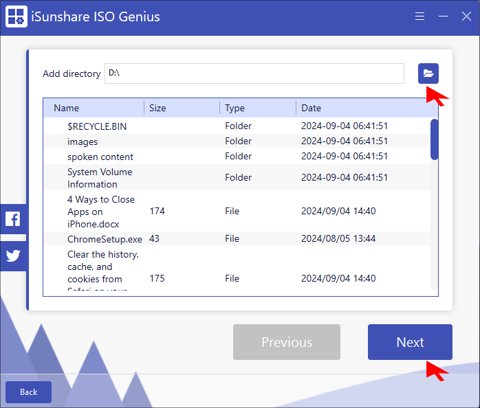The image size is (480, 408).
Task: Sort list by Size column header
Action: click(x=157, y=108)
